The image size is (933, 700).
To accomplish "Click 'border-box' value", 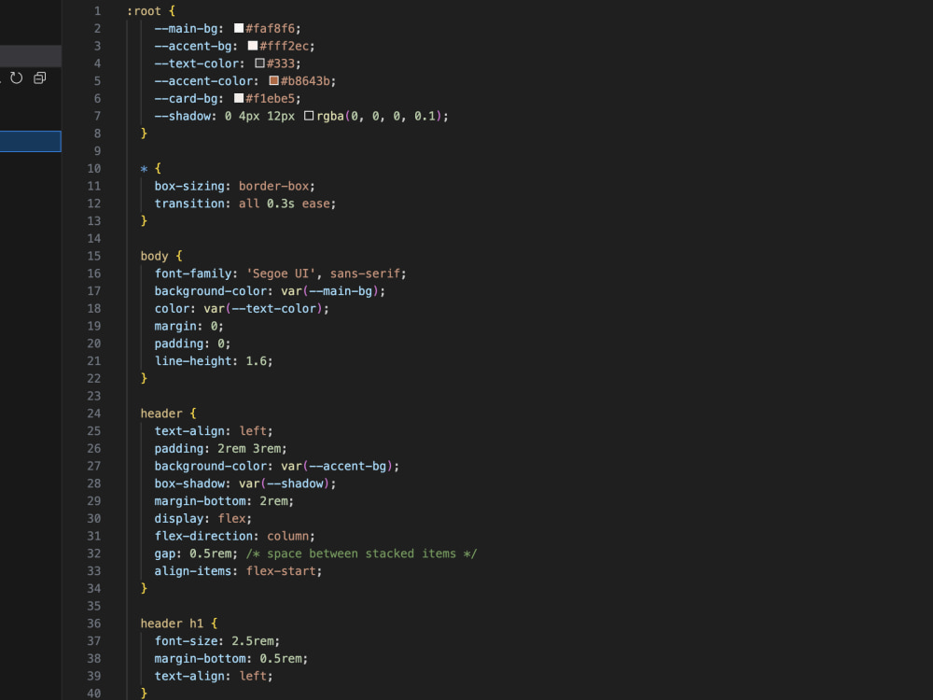I will pos(273,186).
